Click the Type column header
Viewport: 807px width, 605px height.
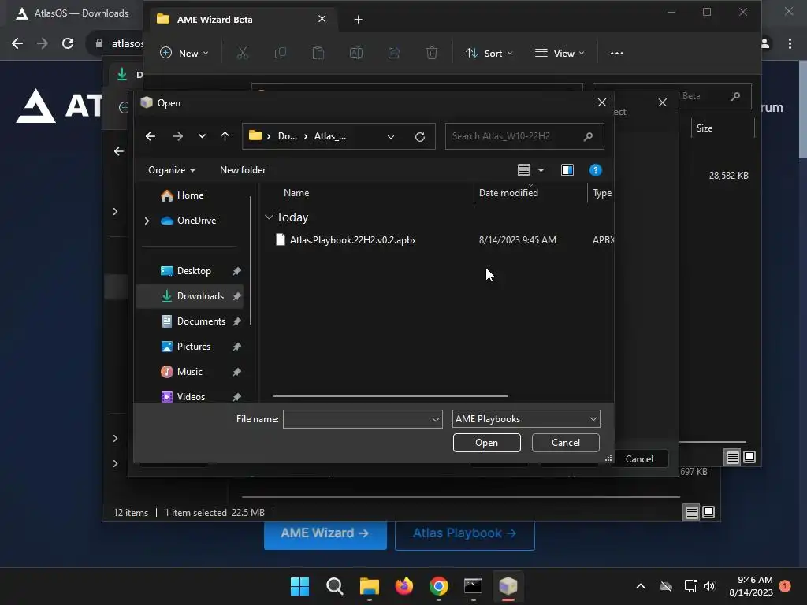(x=601, y=193)
